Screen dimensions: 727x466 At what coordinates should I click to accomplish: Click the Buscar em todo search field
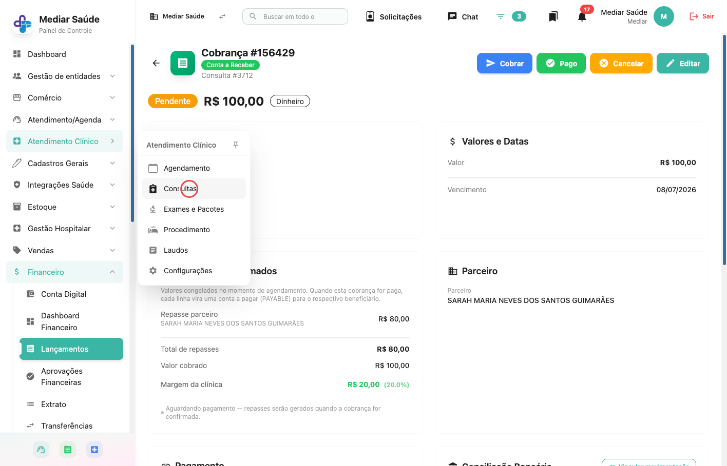[x=295, y=16]
